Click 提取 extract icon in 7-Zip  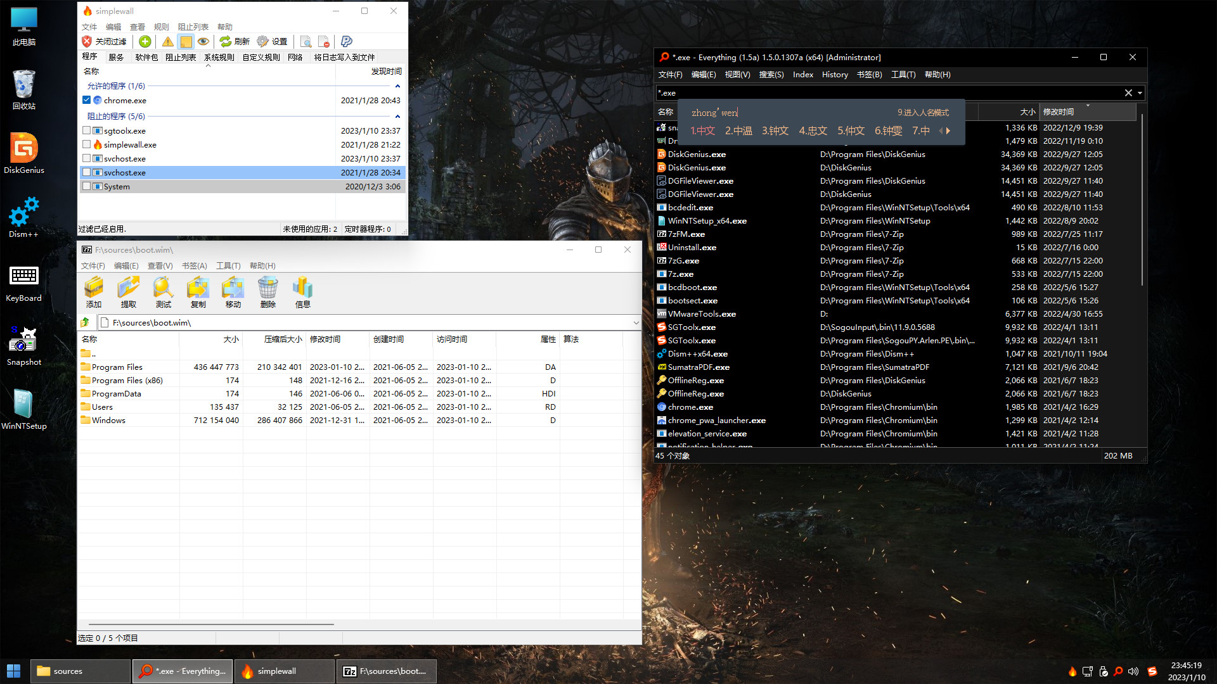129,293
